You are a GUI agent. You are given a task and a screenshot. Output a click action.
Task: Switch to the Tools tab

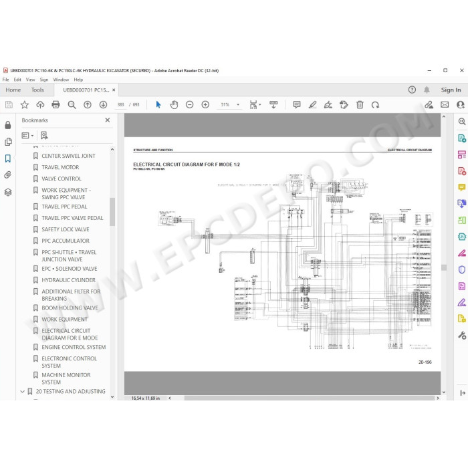pos(37,90)
